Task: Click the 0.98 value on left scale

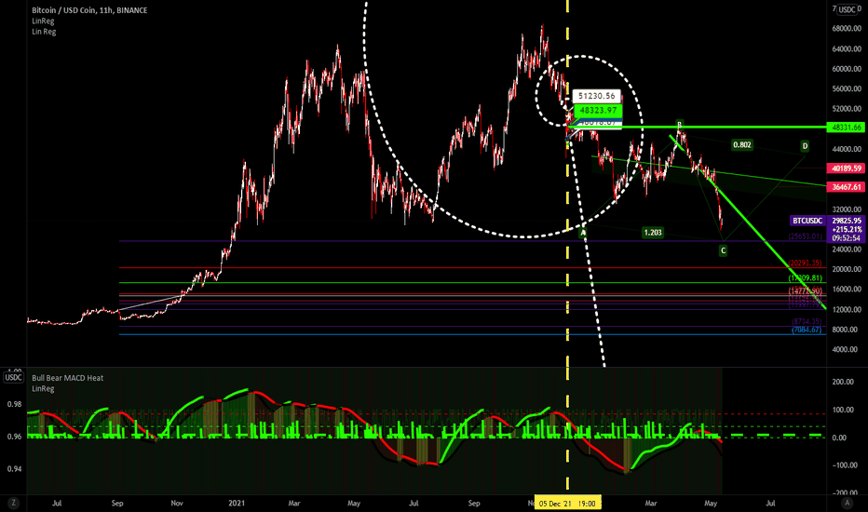Action: pyautogui.click(x=14, y=404)
